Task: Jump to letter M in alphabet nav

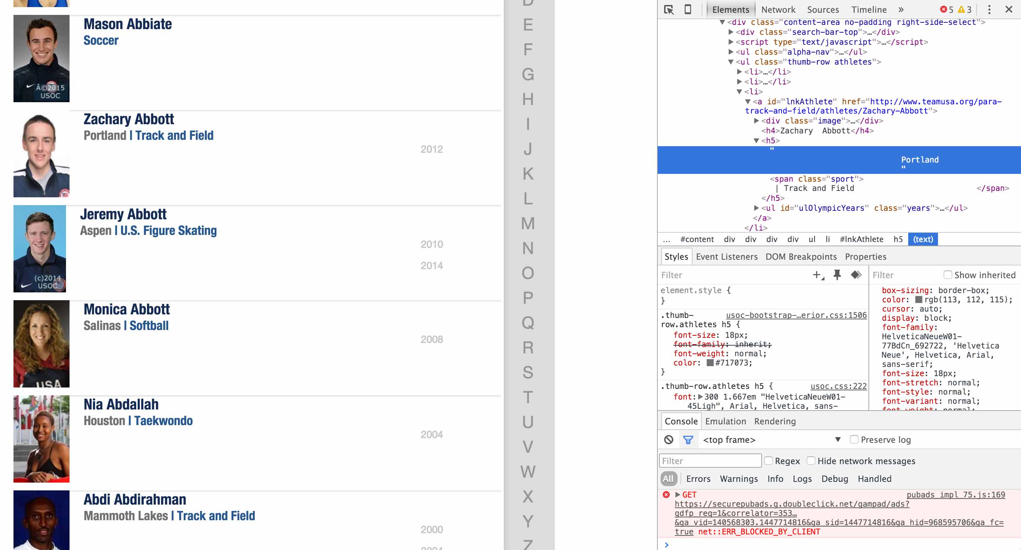Action: [x=528, y=223]
